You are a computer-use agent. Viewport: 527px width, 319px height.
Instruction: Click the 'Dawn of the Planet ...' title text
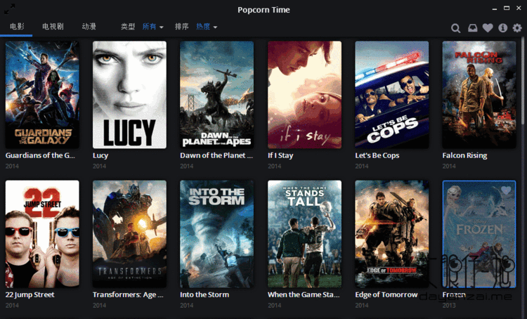coord(216,155)
